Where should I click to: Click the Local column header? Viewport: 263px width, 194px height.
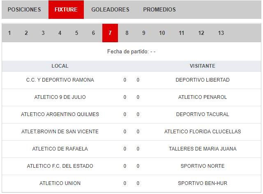click(x=60, y=66)
